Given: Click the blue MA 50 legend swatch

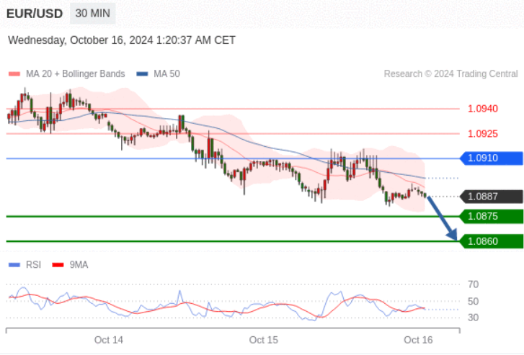Looking at the screenshot, I should (142, 74).
